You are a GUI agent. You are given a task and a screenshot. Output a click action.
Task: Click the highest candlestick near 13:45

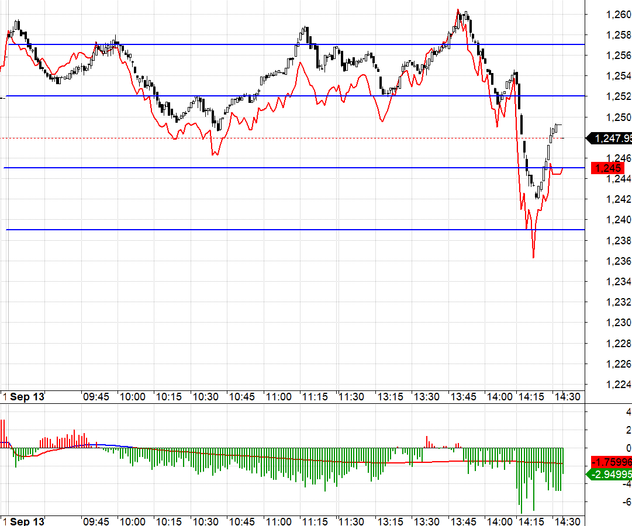(459, 15)
